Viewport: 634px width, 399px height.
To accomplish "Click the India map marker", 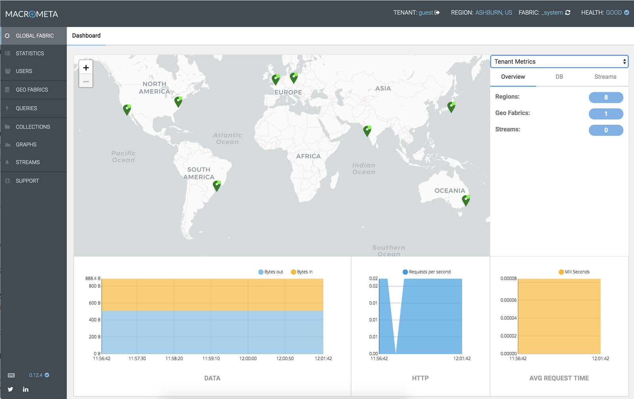I will tap(367, 131).
